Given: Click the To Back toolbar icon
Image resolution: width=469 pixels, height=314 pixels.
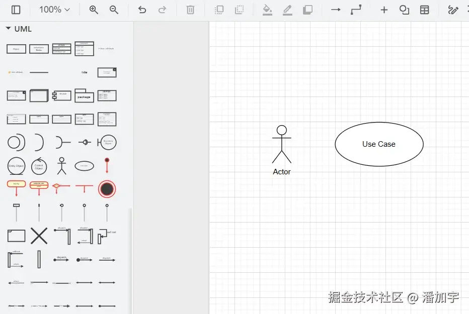Looking at the screenshot, I should (240, 10).
